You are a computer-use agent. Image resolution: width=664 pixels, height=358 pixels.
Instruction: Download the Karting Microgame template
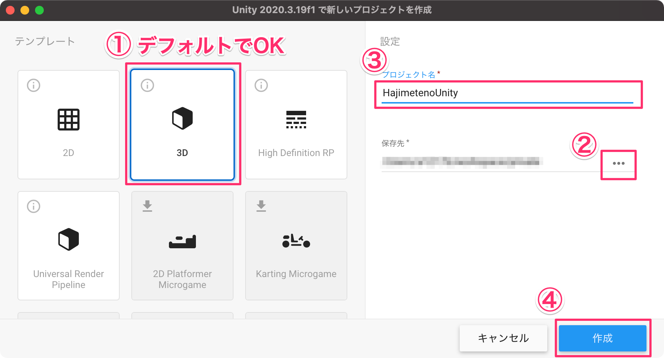click(261, 206)
